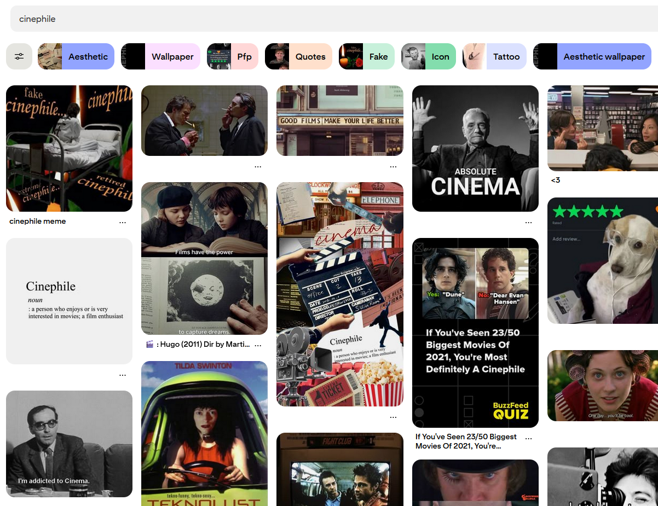This screenshot has height=506, width=658.
Task: Click the cinephile search field
Action: 334,19
